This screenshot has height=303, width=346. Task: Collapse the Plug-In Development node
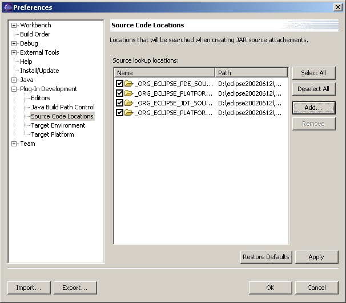click(14, 89)
